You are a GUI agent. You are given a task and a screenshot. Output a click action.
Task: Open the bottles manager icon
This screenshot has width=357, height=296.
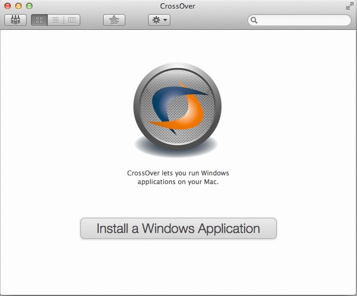pos(16,20)
